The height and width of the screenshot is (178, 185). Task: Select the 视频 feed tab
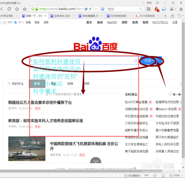click(x=70, y=84)
